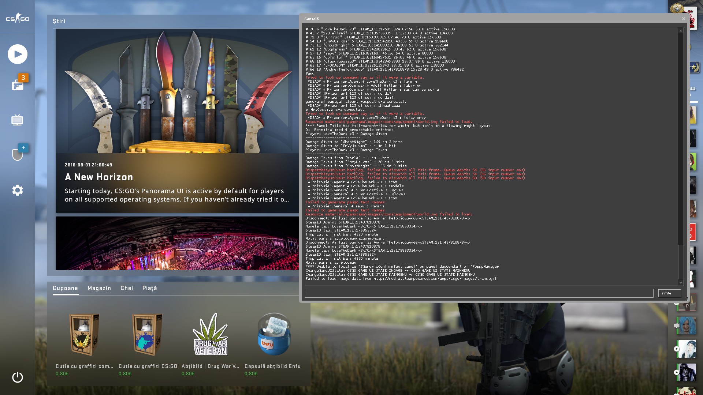This screenshot has height=395, width=703.
Task: Open the settings gear icon
Action: (x=17, y=190)
